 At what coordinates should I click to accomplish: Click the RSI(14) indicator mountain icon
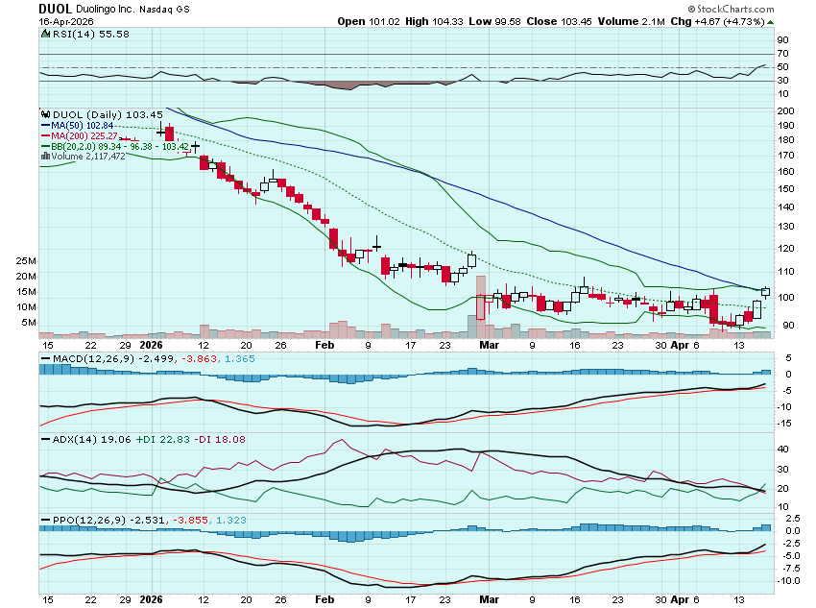click(44, 34)
